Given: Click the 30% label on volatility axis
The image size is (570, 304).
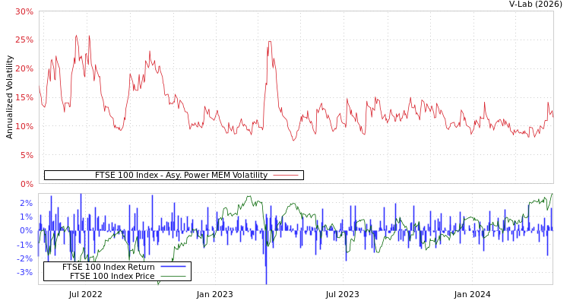Looking at the screenshot, I should point(24,11).
